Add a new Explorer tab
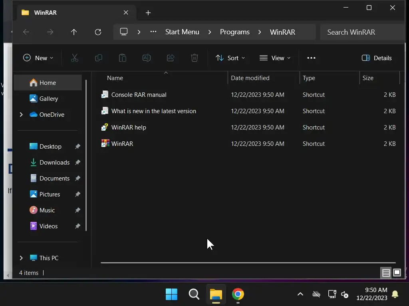This screenshot has height=306, width=409. pyautogui.click(x=148, y=12)
